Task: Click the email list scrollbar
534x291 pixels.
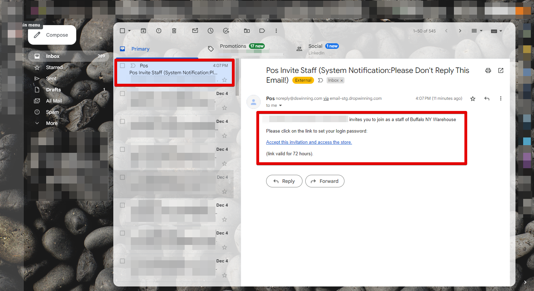Action: click(x=237, y=77)
